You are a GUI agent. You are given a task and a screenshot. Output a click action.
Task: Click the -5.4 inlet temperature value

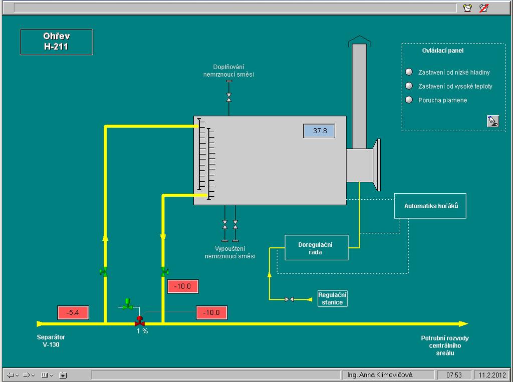click(73, 313)
